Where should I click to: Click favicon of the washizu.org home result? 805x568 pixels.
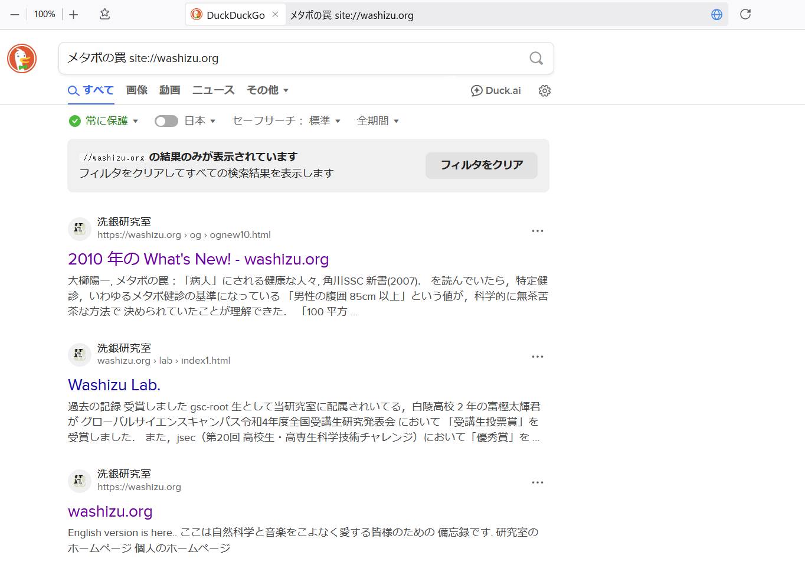(79, 481)
